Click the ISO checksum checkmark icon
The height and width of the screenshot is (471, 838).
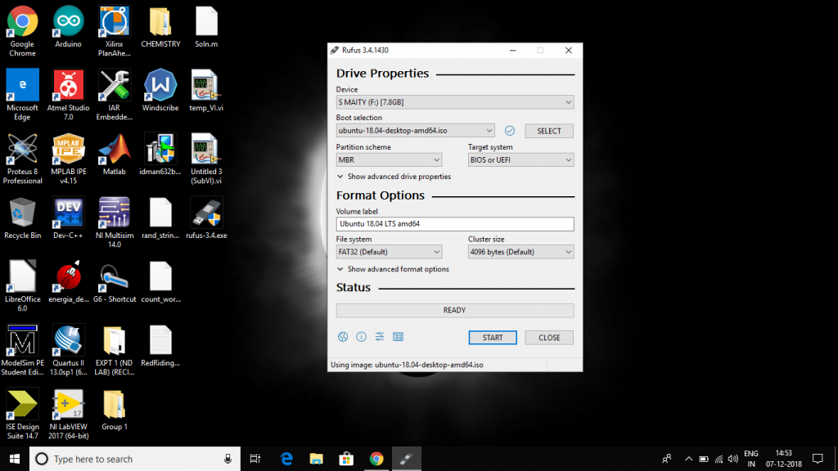(509, 131)
